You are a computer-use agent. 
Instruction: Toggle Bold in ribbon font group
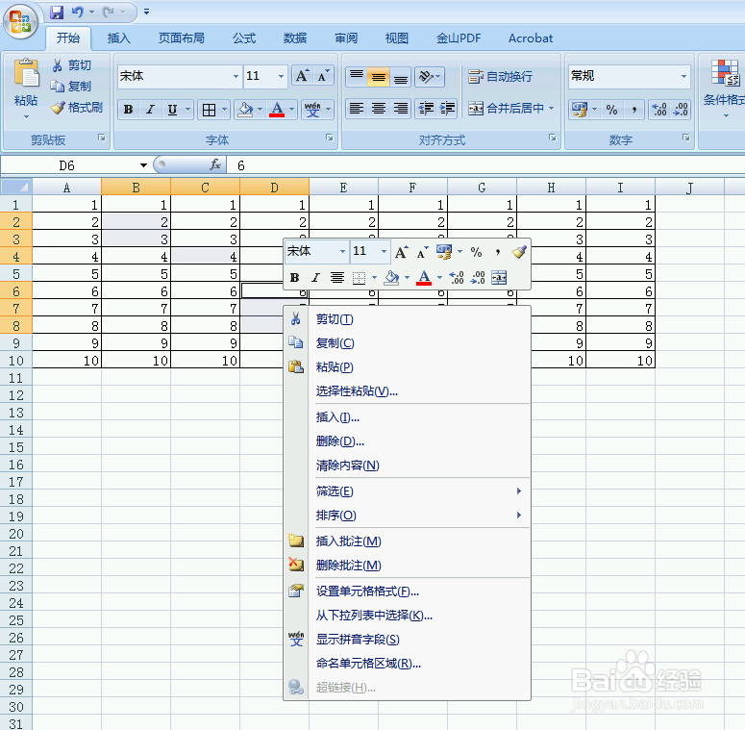(128, 110)
